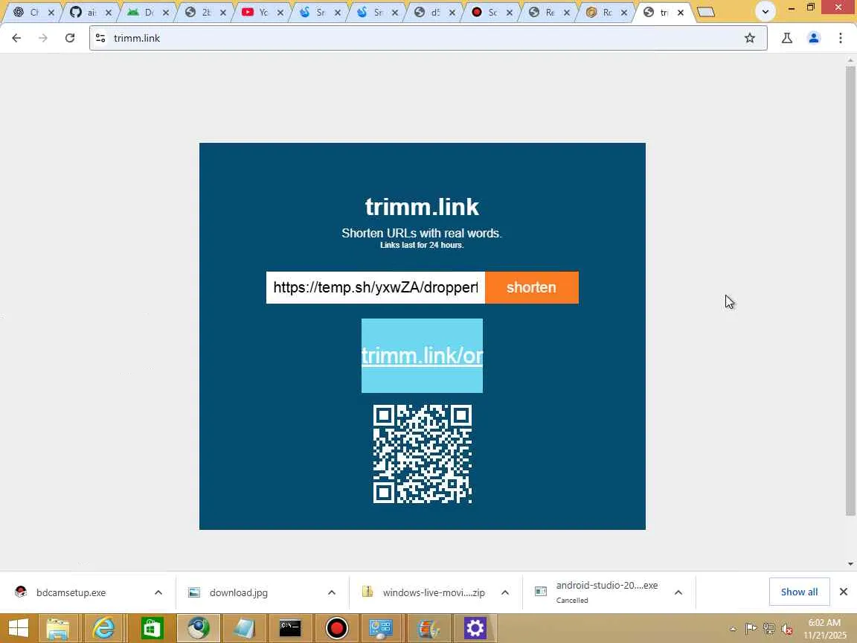The height and width of the screenshot is (643, 857).
Task: Switch to the red record 'Sc' tab
Action: click(x=486, y=12)
